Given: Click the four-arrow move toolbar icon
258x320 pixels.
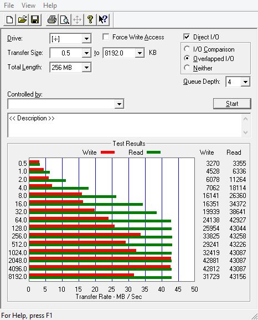Looking at the screenshot, I should pos(78,20).
